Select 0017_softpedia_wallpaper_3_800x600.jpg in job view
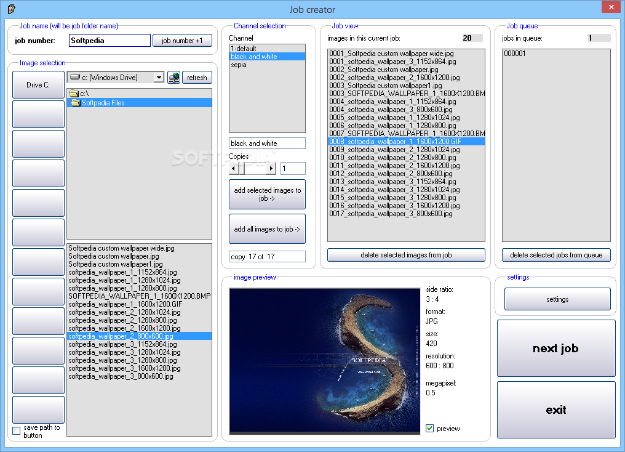The height and width of the screenshot is (452, 625). click(406, 214)
